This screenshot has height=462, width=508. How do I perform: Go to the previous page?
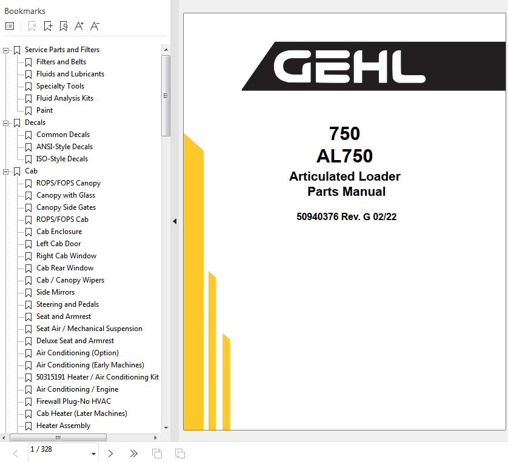16,454
